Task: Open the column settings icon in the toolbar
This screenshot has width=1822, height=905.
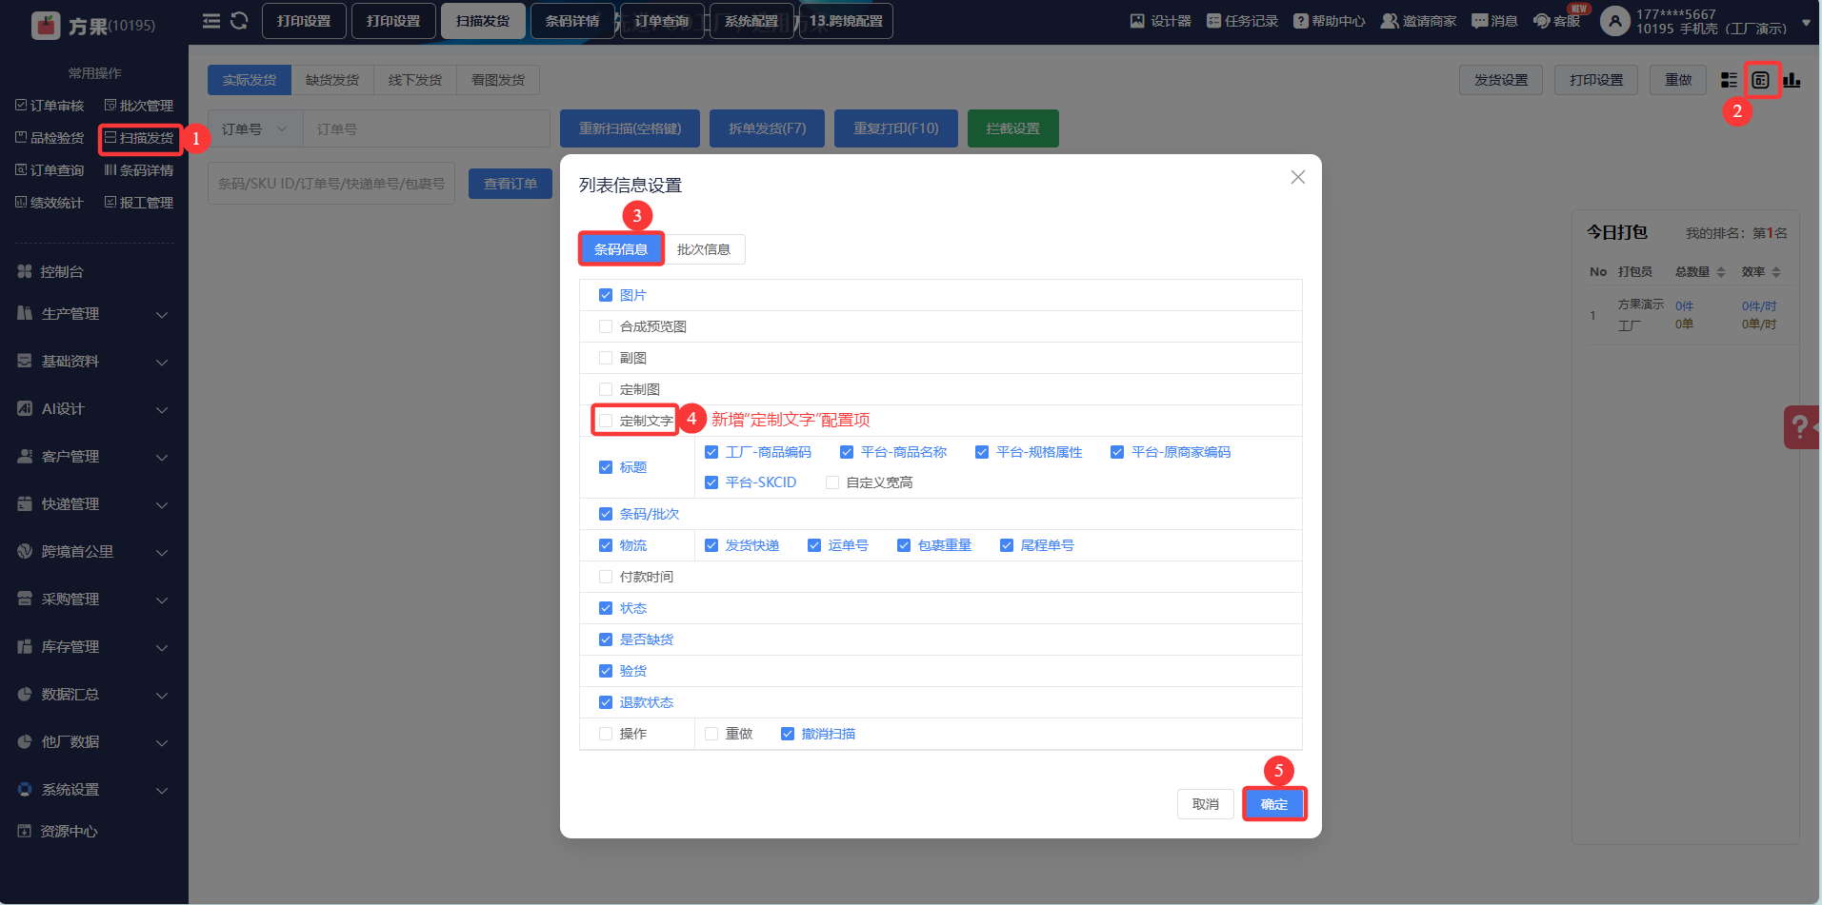Action: coord(1760,80)
